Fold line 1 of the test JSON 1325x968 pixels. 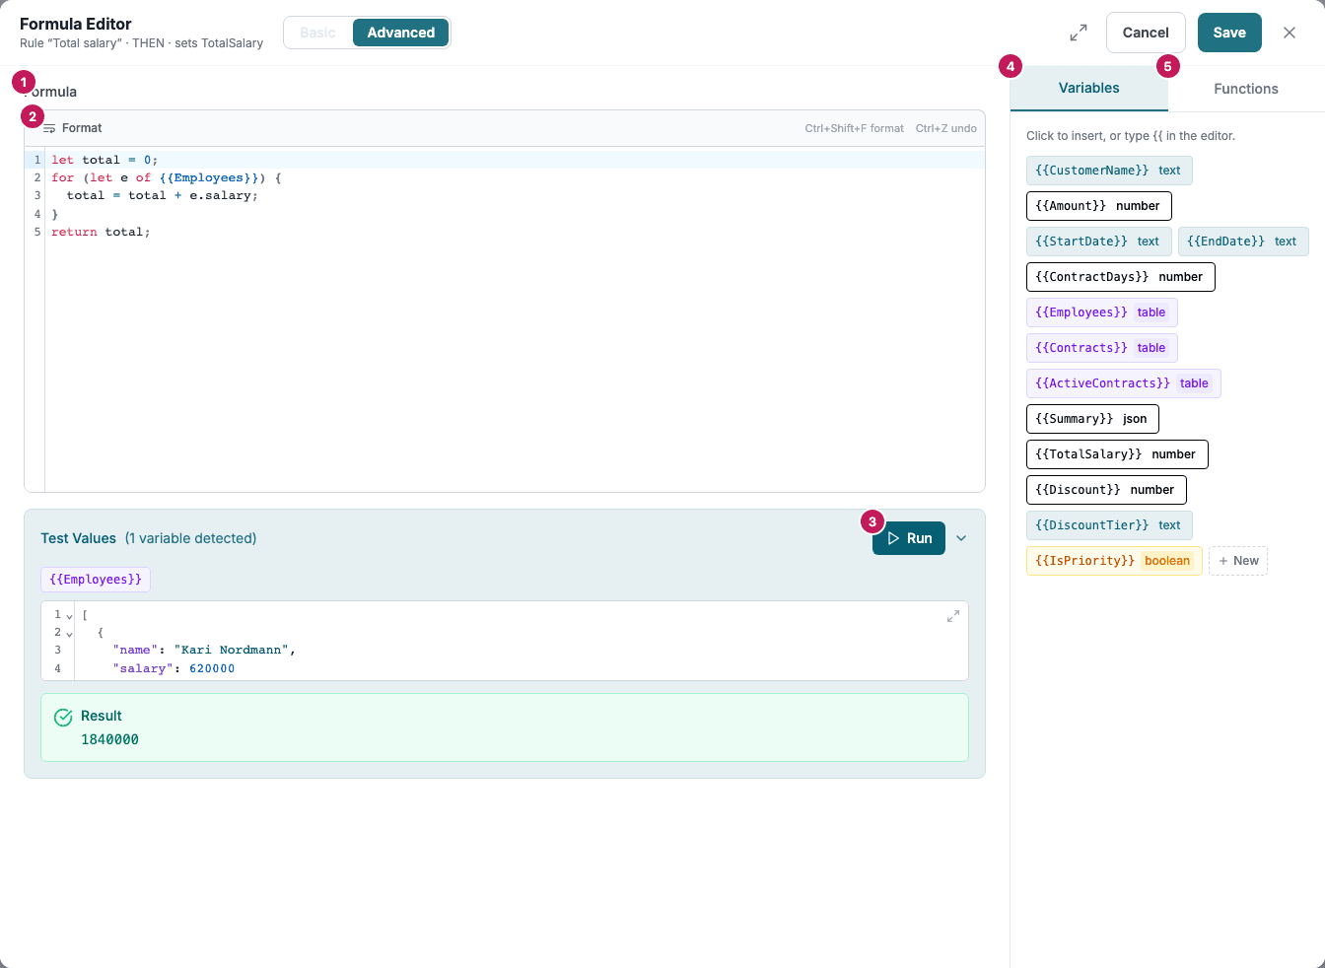click(x=69, y=616)
